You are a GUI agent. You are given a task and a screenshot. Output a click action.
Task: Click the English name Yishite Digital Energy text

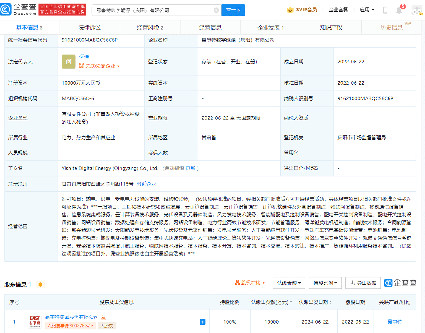tap(110, 168)
